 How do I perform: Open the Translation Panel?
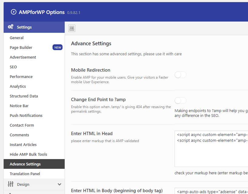coord(25,174)
